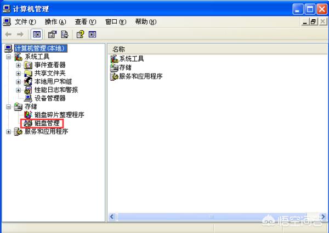Click the Export List toolbar icon
The image size is (329, 233).
(64, 34)
